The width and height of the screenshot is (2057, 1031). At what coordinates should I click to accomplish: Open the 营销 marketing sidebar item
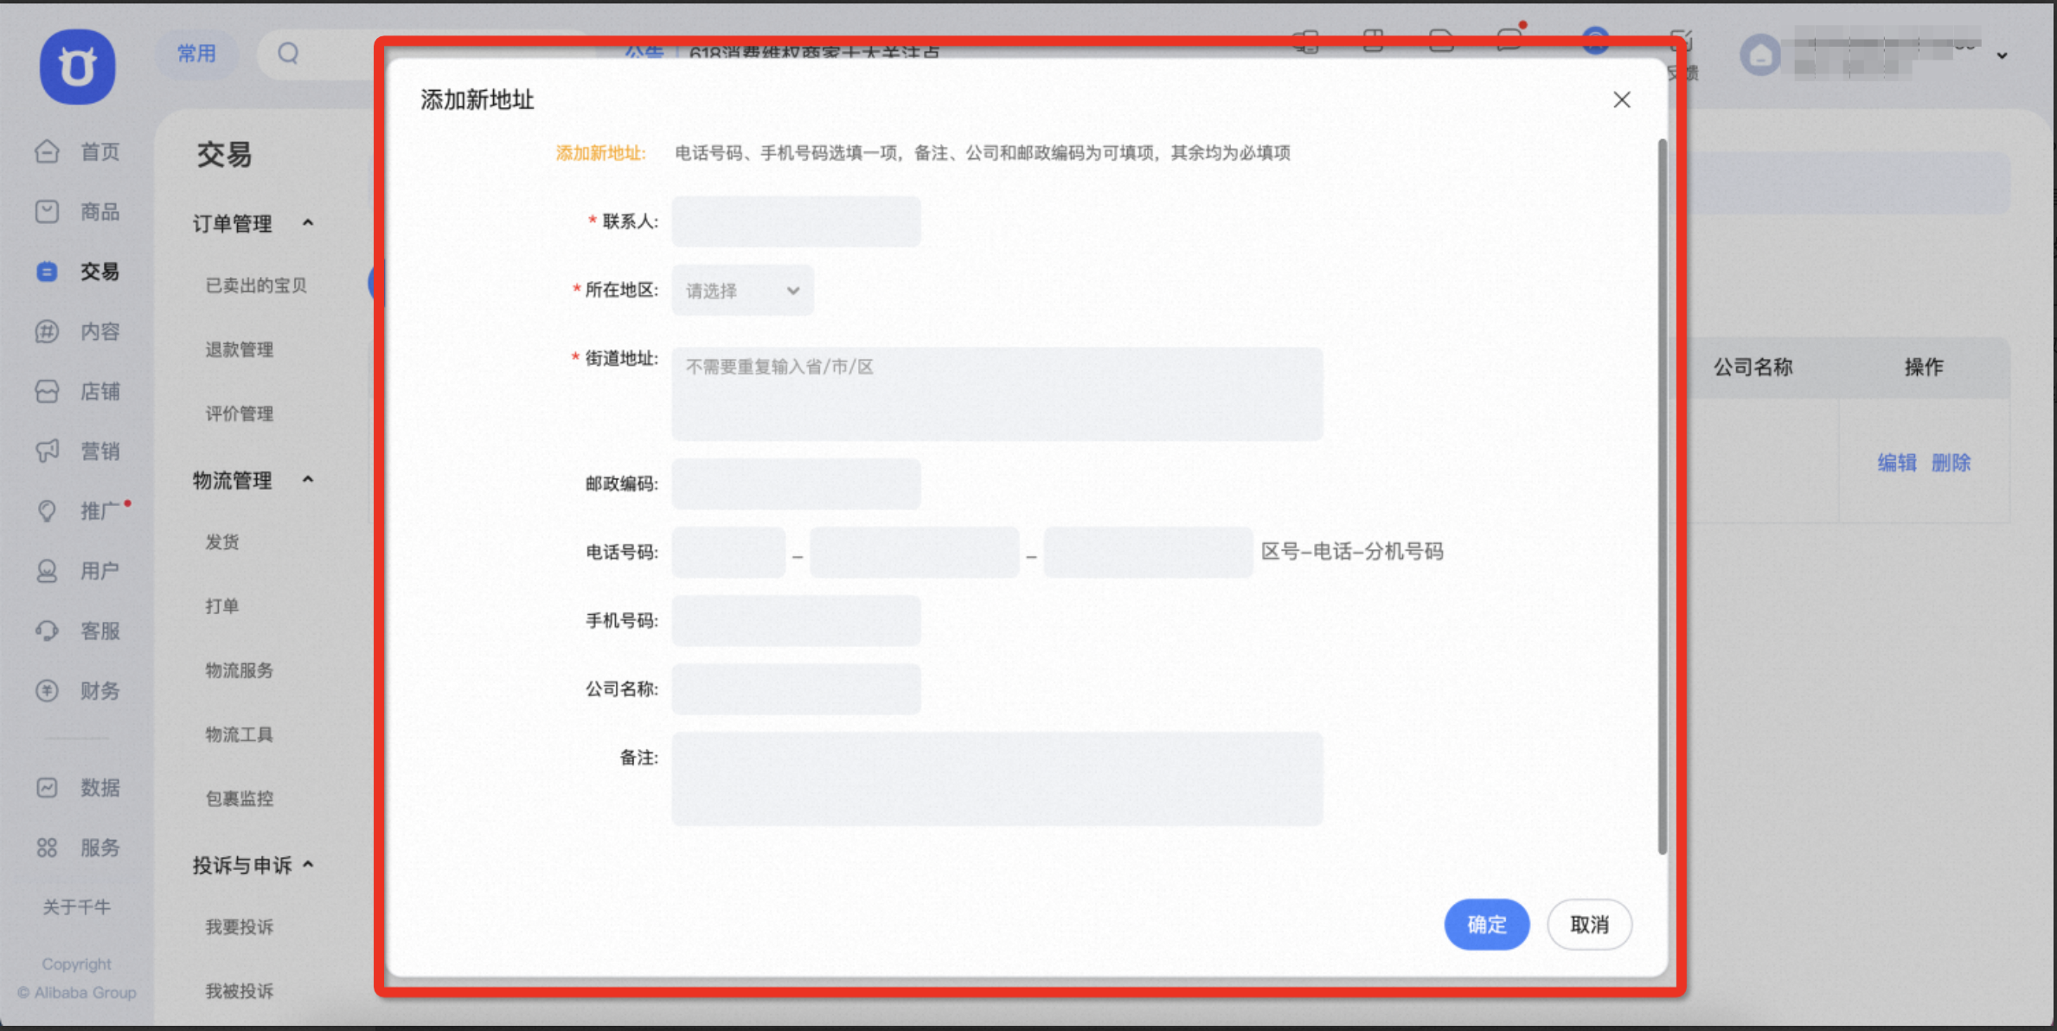point(77,451)
